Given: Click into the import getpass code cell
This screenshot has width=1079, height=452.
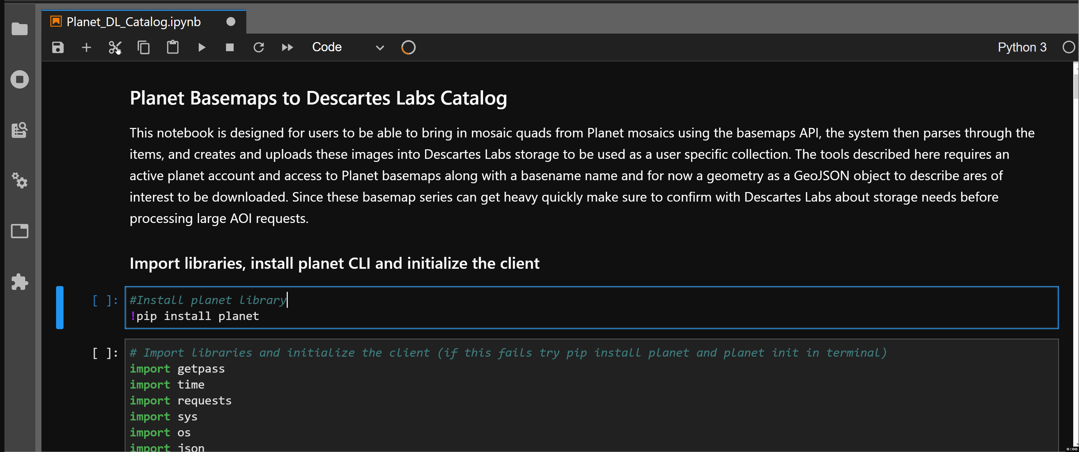Looking at the screenshot, I should (591, 396).
